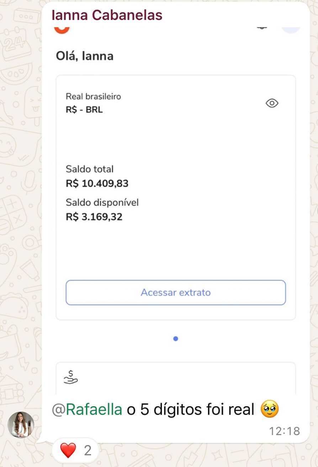Click the Saldo disponível amount R$ 3.169,32
The image size is (318, 467).
[94, 217]
